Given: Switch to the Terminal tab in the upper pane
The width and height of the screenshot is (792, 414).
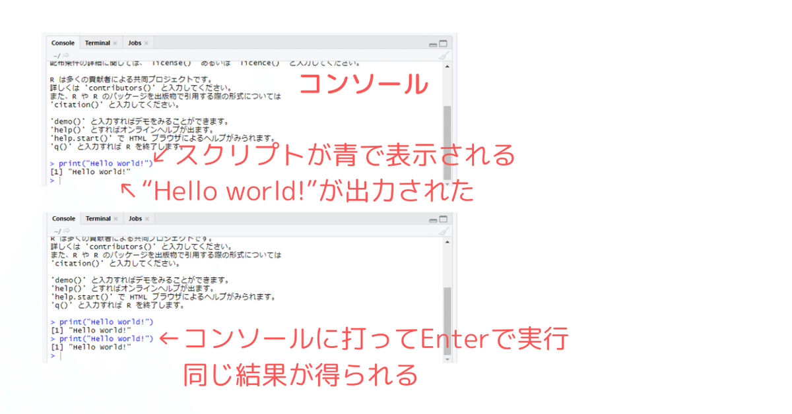Looking at the screenshot, I should point(96,42).
